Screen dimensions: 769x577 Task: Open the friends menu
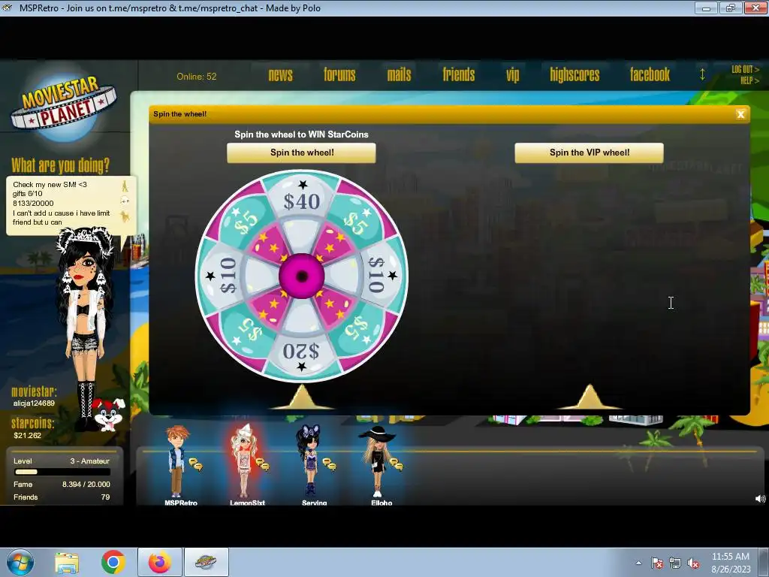pyautogui.click(x=459, y=74)
